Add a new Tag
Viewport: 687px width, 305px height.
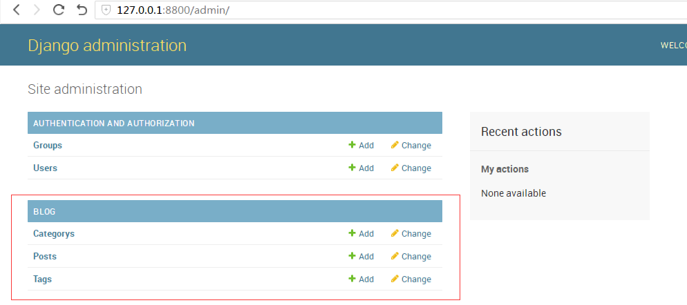click(x=361, y=279)
